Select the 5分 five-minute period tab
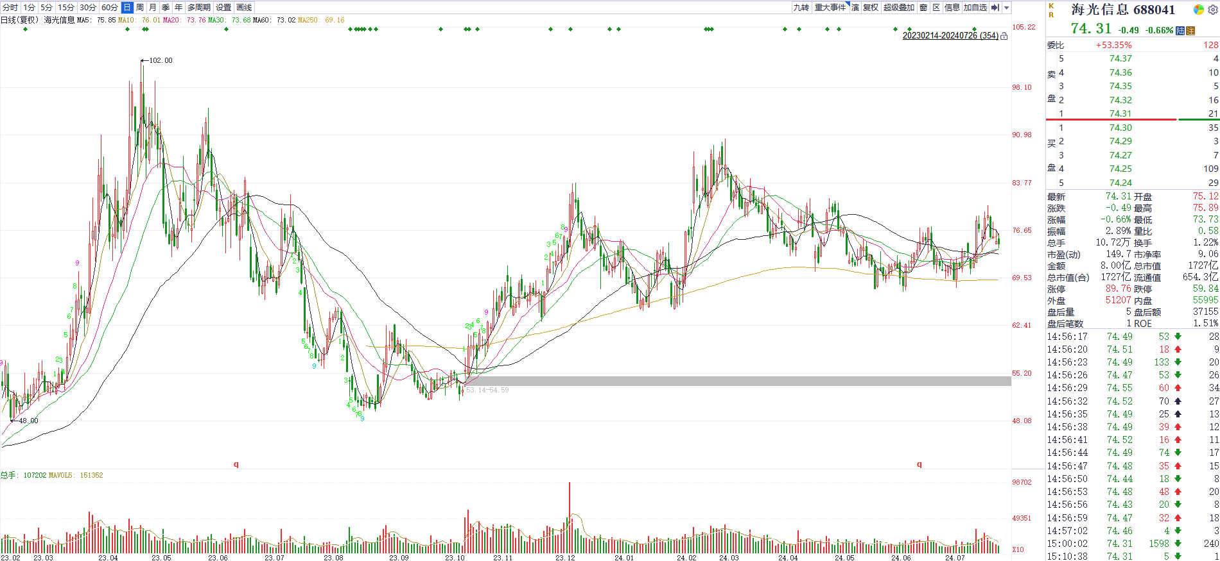This screenshot has width=1220, height=561. coord(47,8)
